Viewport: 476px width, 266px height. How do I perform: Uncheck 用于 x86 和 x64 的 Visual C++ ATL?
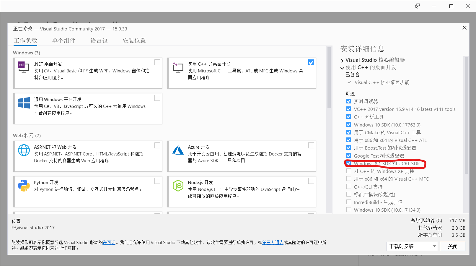(349, 140)
